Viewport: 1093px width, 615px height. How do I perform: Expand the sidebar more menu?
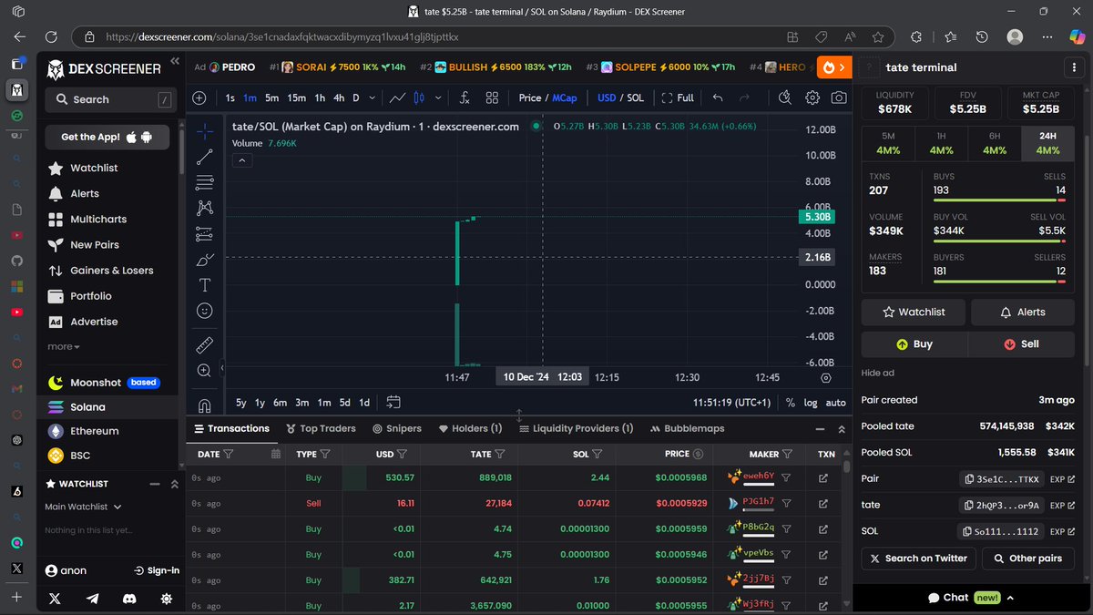point(64,346)
